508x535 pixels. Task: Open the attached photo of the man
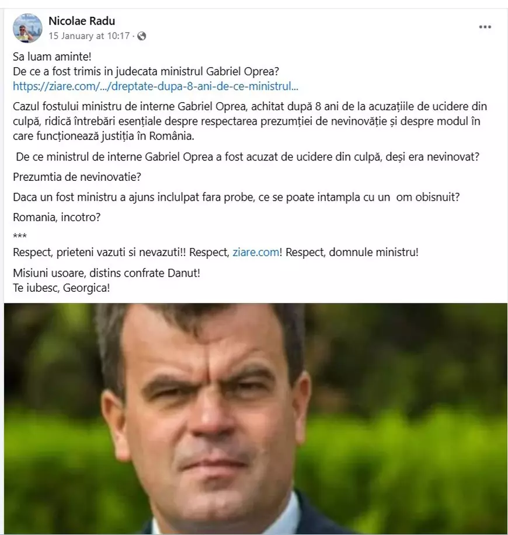point(256,419)
